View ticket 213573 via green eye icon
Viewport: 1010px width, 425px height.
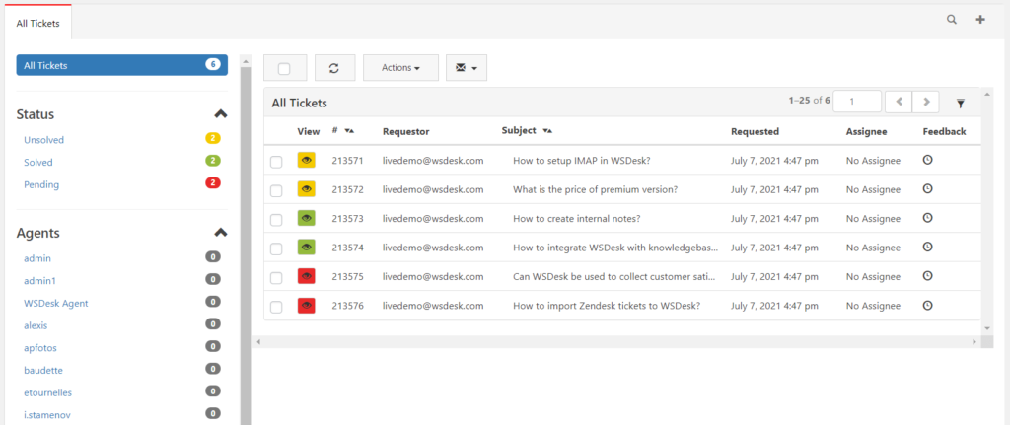(x=307, y=218)
